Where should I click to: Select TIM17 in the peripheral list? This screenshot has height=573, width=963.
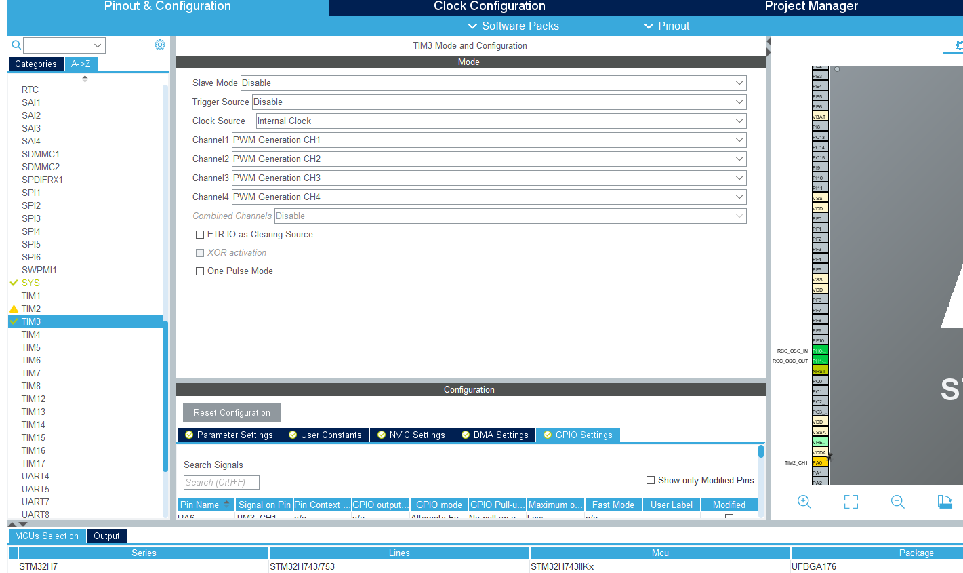tap(33, 463)
